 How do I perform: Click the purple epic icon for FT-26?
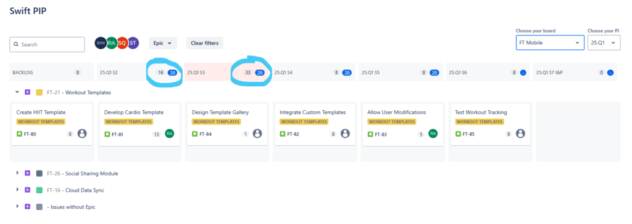click(x=27, y=174)
